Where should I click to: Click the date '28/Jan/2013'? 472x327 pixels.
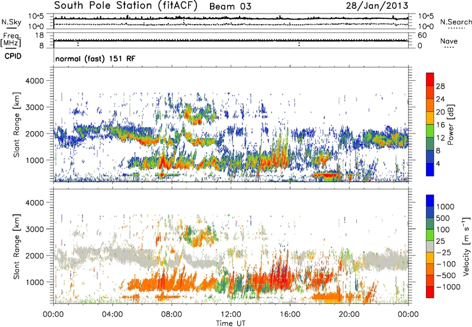pyautogui.click(x=377, y=5)
